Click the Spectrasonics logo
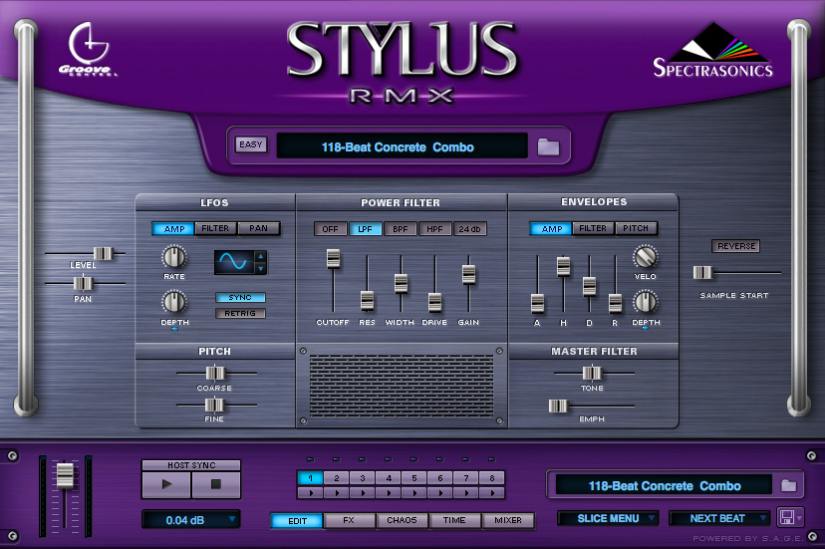Image resolution: width=825 pixels, height=549 pixels. click(x=712, y=51)
